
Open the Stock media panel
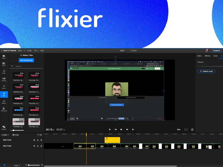pos(4,64)
